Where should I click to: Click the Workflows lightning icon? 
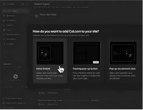pos(4,39)
